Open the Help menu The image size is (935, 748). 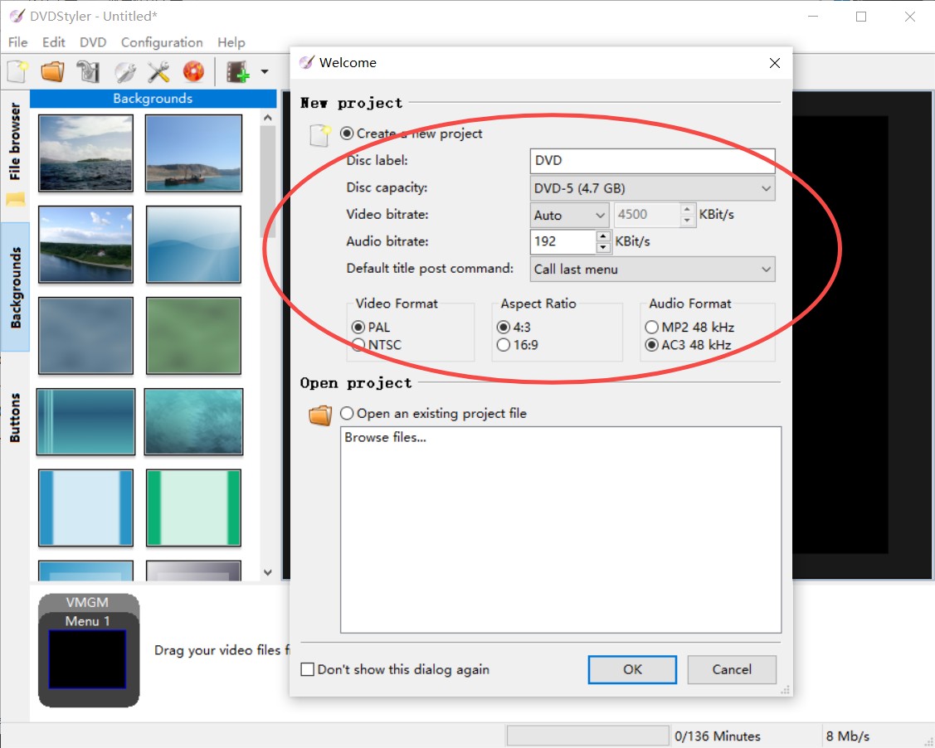pyautogui.click(x=231, y=42)
